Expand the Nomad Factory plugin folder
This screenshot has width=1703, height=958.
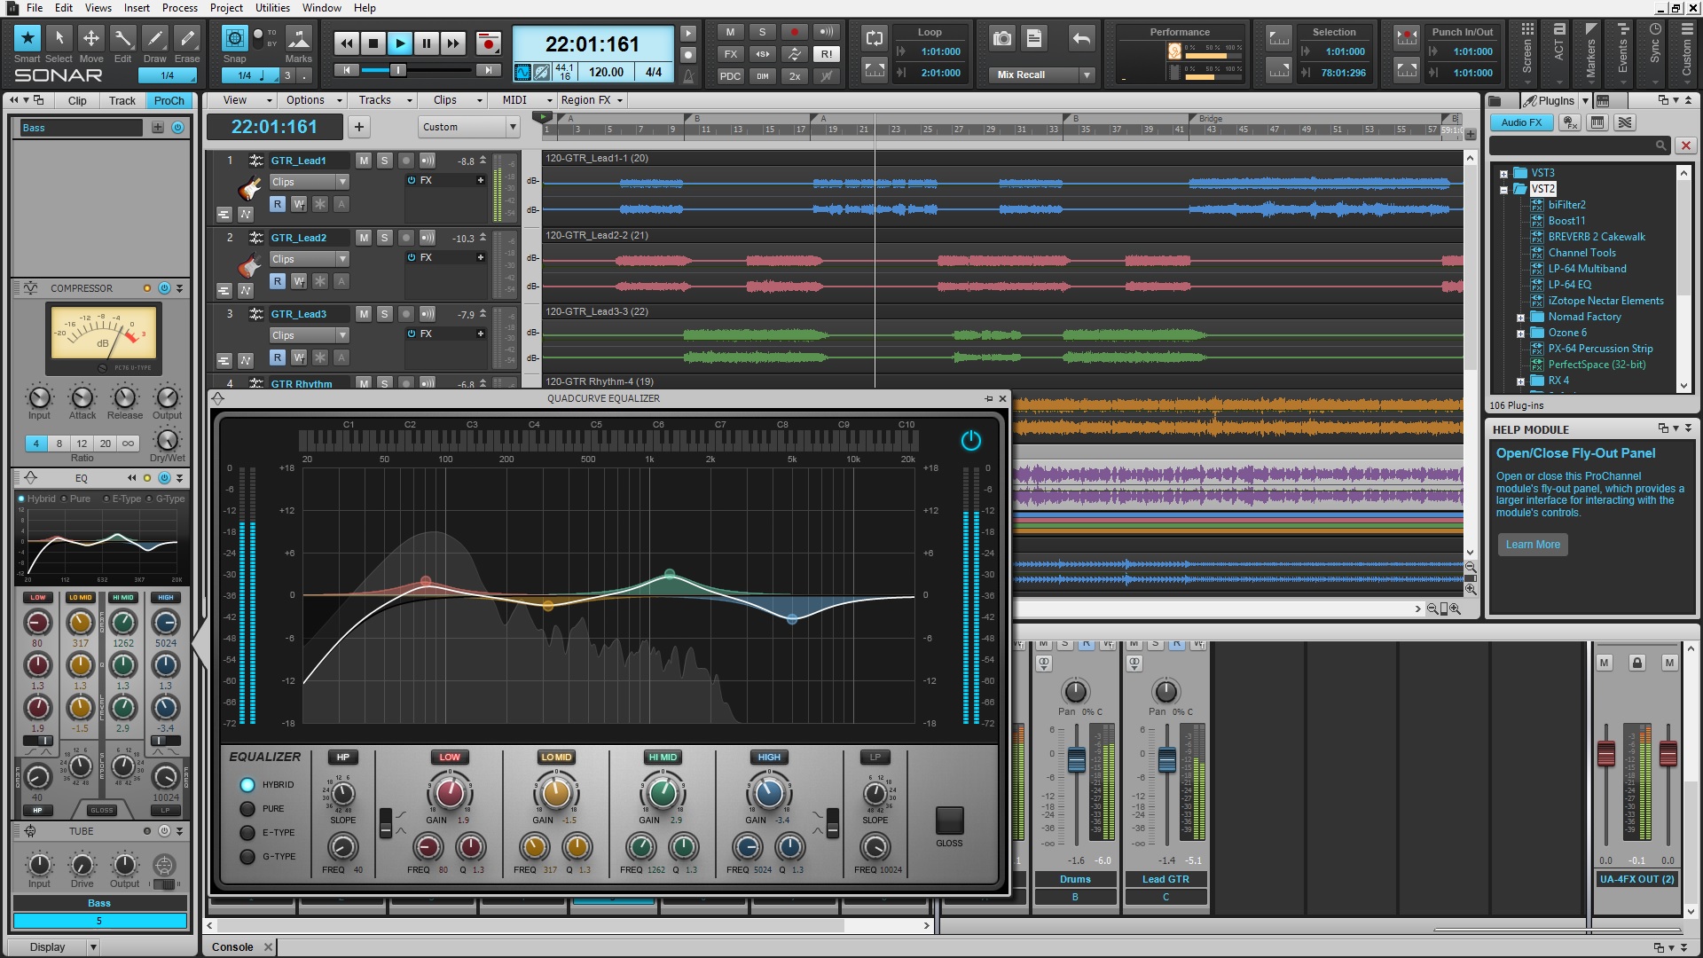(x=1522, y=317)
